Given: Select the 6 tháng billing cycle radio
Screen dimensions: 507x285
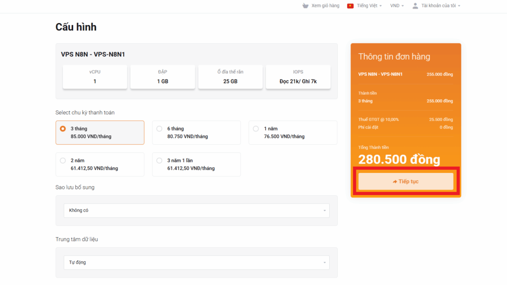Looking at the screenshot, I should pos(159,128).
